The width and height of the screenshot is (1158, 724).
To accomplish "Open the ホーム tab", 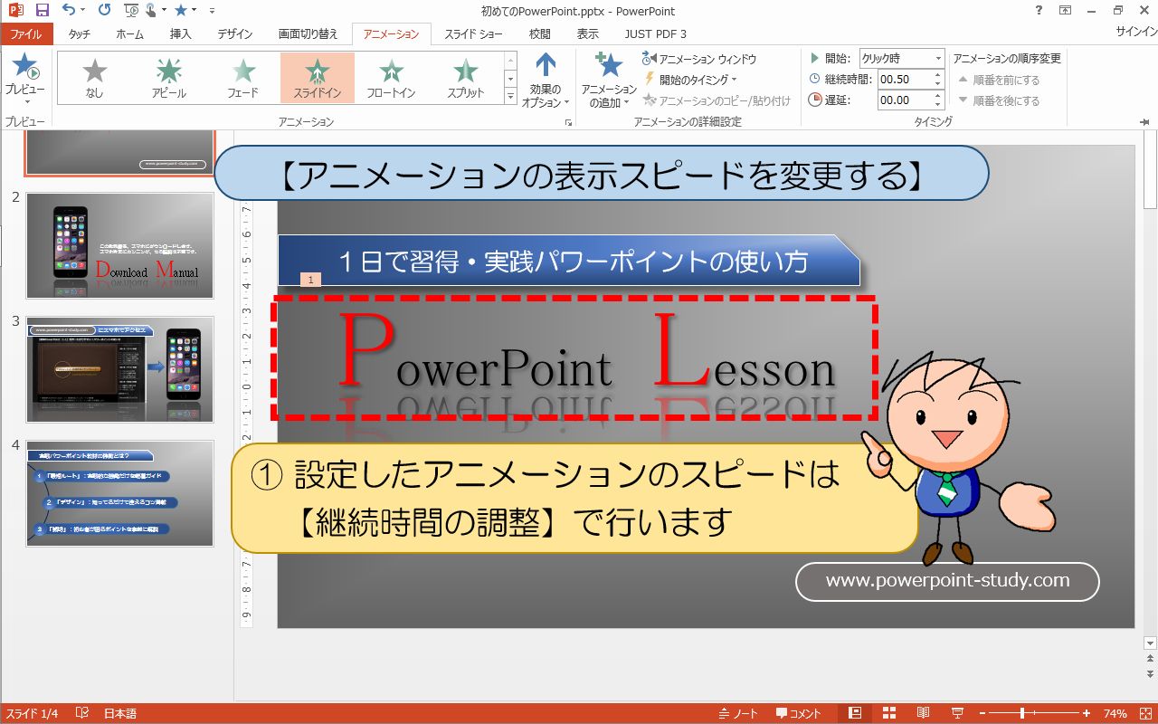I will [129, 34].
